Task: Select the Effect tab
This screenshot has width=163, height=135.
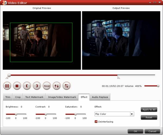Action: 84,97
